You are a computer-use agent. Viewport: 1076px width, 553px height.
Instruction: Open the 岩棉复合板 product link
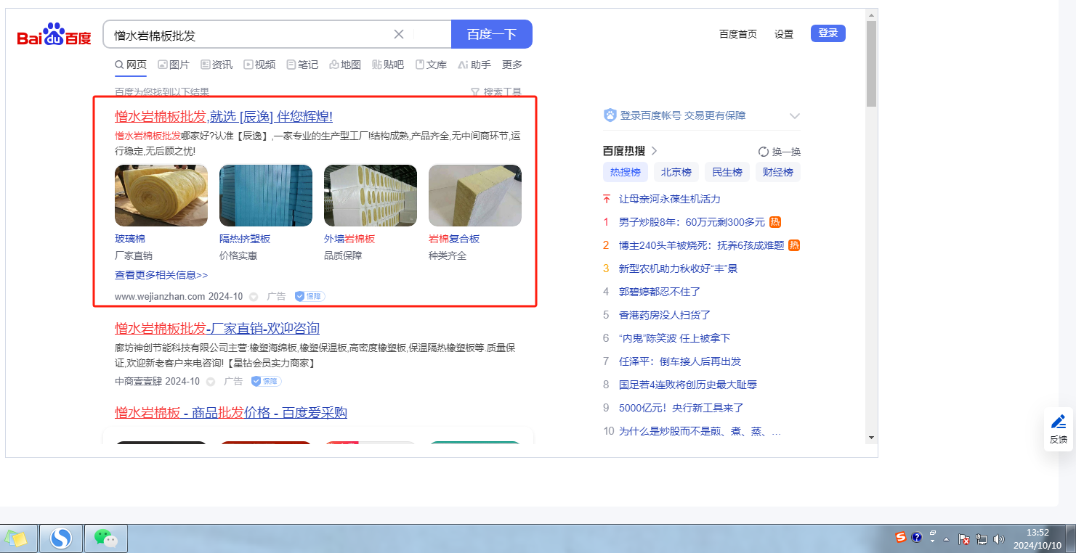click(454, 239)
